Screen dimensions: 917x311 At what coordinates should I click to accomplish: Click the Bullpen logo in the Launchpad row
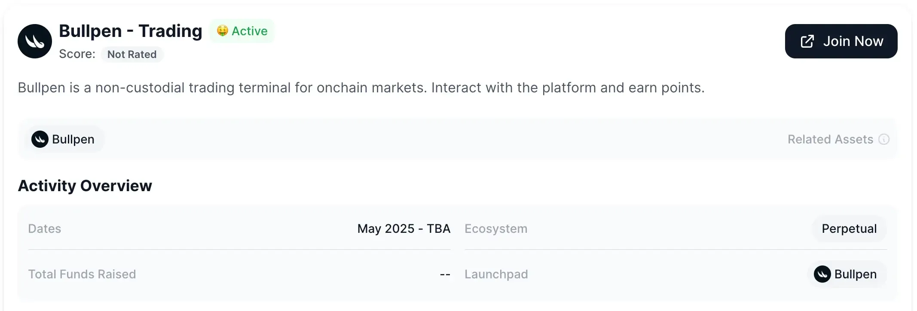click(x=822, y=274)
